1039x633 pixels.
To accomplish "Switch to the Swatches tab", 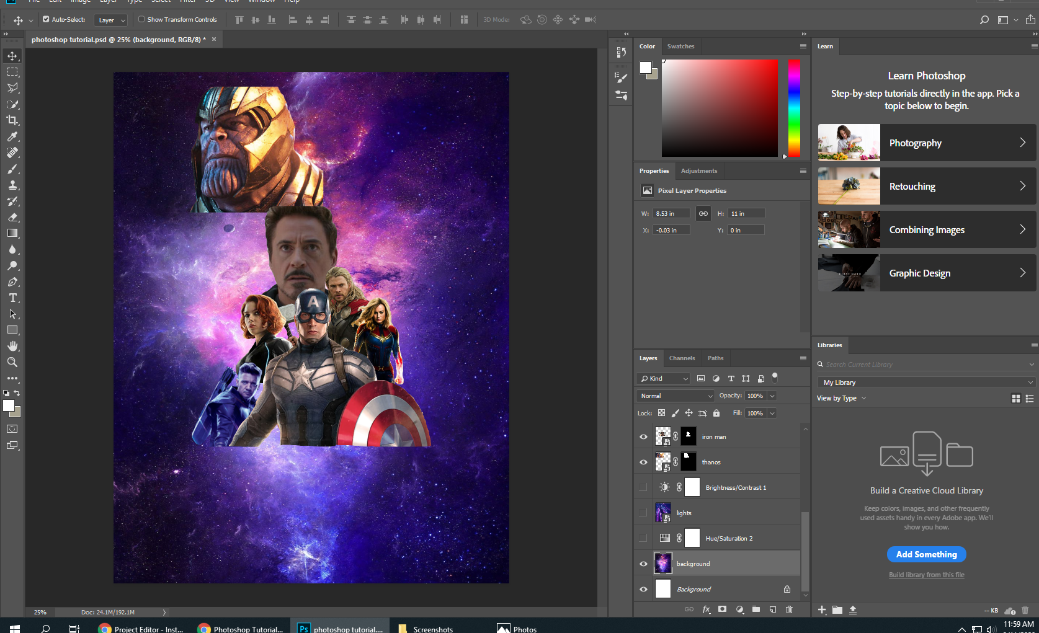I will [680, 46].
